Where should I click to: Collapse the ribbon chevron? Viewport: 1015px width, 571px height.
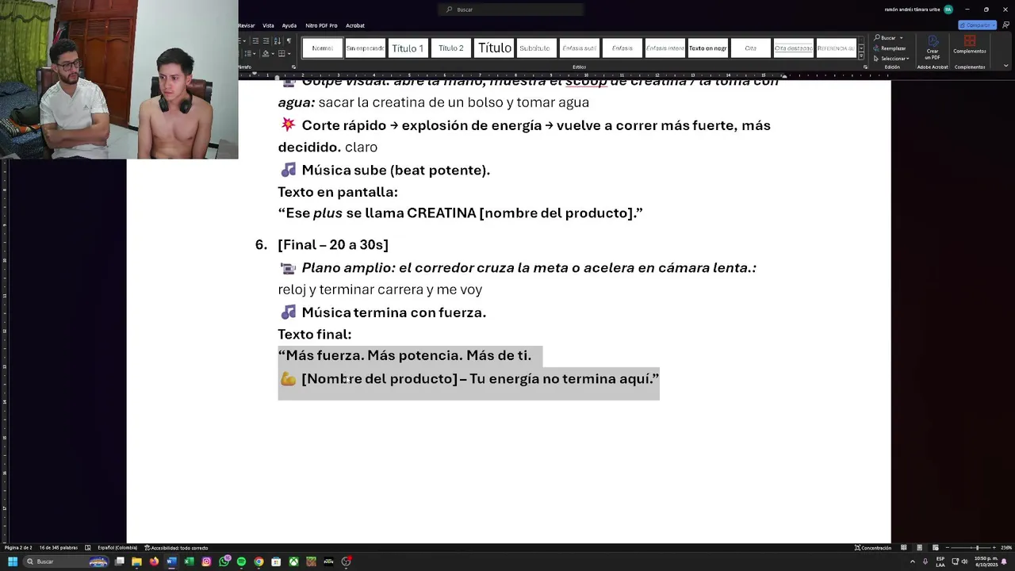tap(1005, 67)
